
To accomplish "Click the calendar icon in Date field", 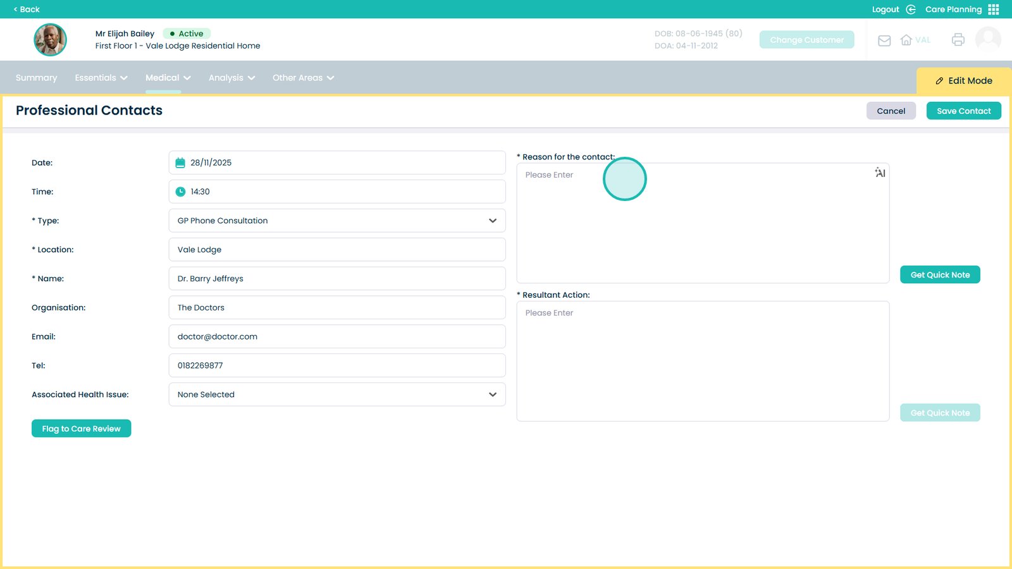I will pyautogui.click(x=180, y=163).
